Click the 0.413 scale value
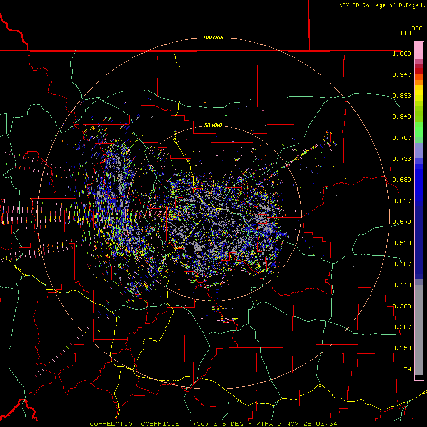This screenshot has width=427, height=427. click(x=402, y=285)
